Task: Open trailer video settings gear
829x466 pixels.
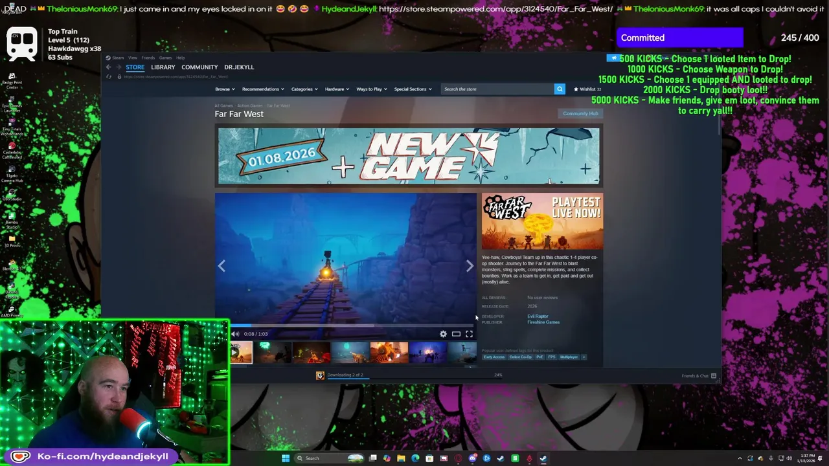Action: pos(443,334)
